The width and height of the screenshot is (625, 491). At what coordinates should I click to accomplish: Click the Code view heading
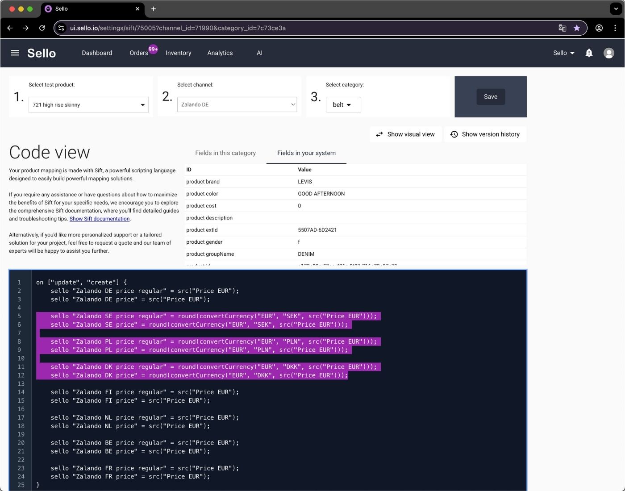coord(50,153)
